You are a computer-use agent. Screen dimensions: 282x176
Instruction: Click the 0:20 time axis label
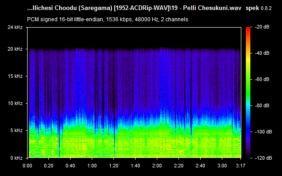[48, 166]
